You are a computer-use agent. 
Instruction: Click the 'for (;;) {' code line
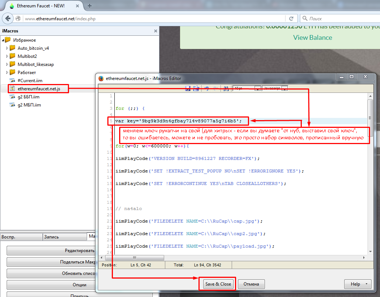point(130,108)
